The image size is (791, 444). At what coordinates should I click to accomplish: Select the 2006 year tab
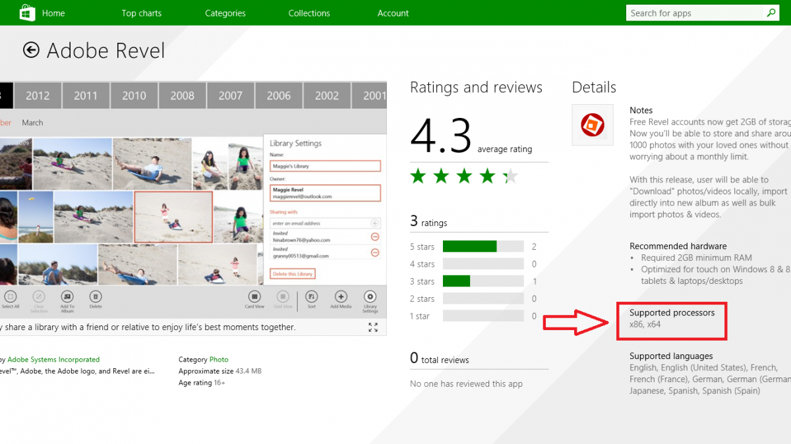pos(279,96)
